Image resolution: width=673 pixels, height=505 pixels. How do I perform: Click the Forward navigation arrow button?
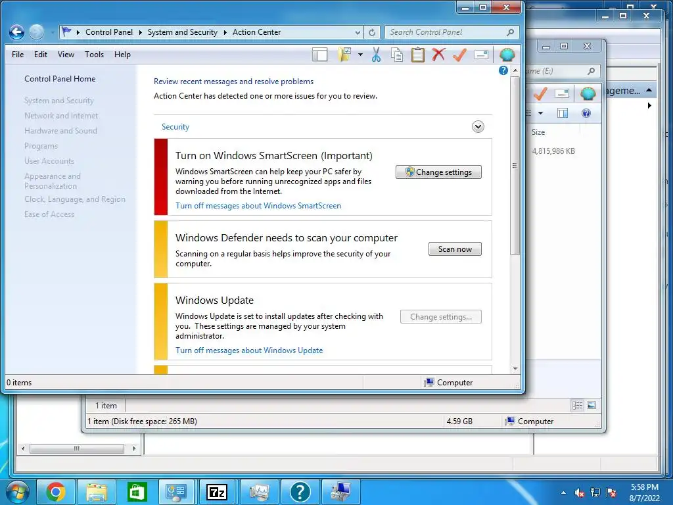click(37, 32)
